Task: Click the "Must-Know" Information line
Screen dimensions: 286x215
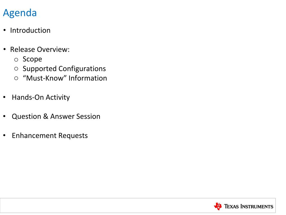Action: [65, 78]
